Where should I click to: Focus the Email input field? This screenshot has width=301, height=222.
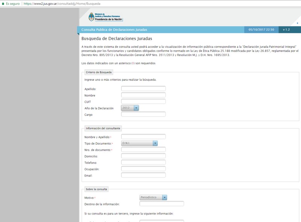(x=143, y=175)
